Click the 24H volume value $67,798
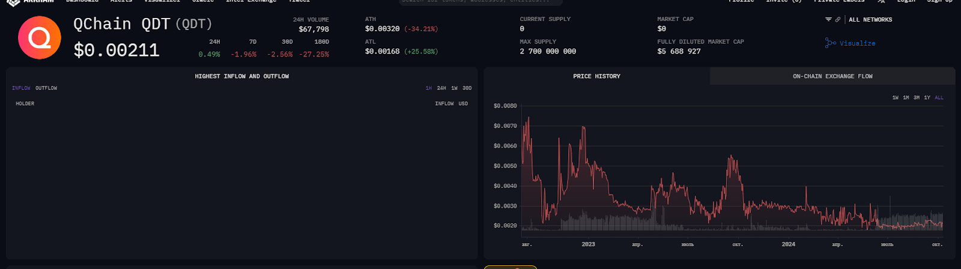 click(314, 29)
